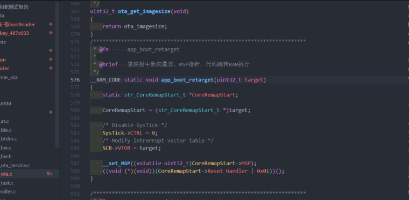
Task: Open the _task.c file
Action: (x=7, y=183)
